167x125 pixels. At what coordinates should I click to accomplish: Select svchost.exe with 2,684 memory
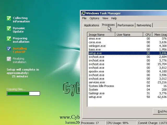tap(128, 57)
